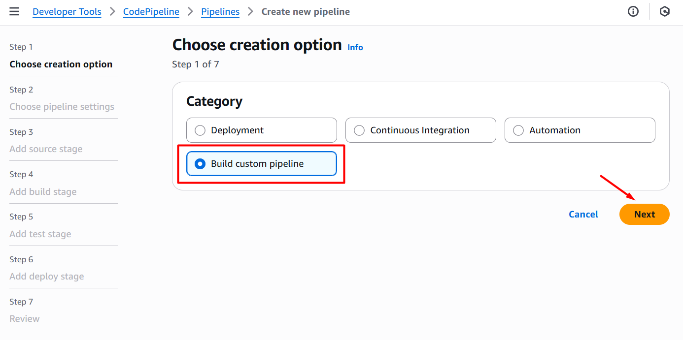Click Choose pipeline settings step
The image size is (683, 340).
coord(62,107)
